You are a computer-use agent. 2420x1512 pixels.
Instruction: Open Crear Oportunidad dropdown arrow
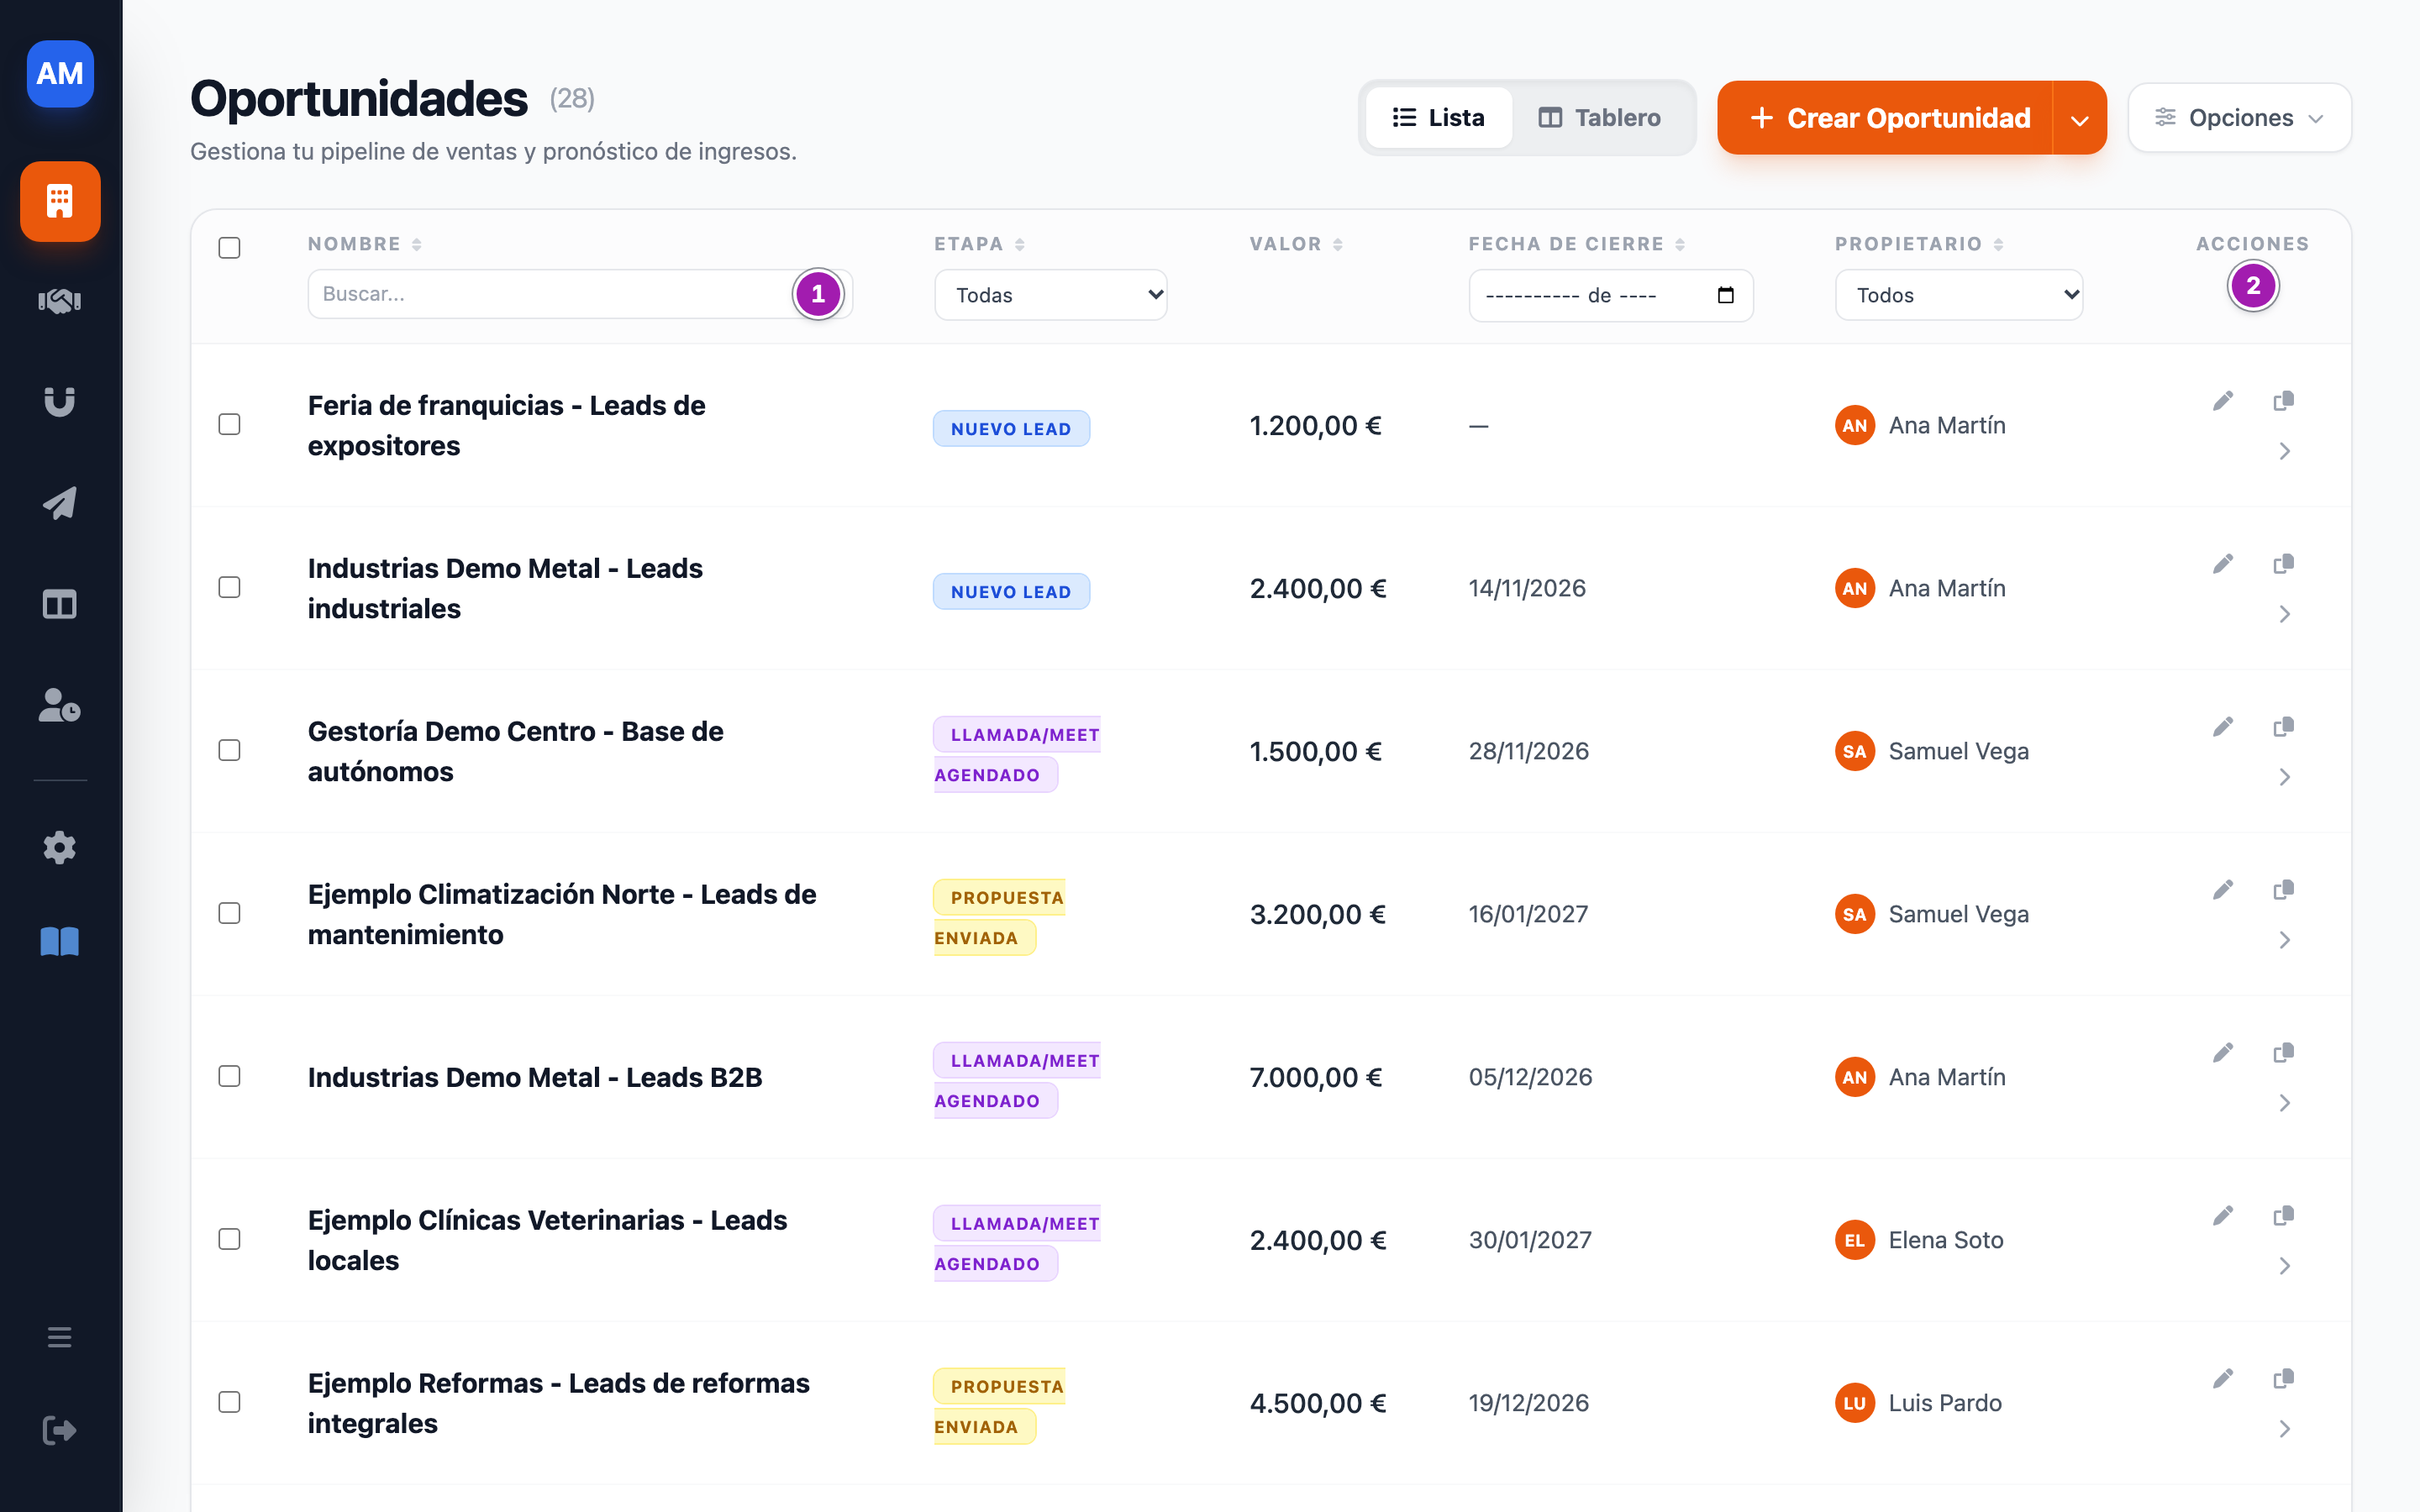pyautogui.click(x=2080, y=119)
